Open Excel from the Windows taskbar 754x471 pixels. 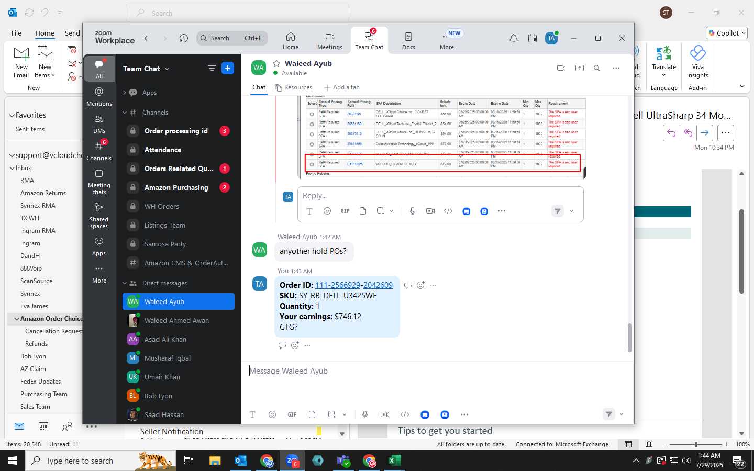click(x=395, y=461)
